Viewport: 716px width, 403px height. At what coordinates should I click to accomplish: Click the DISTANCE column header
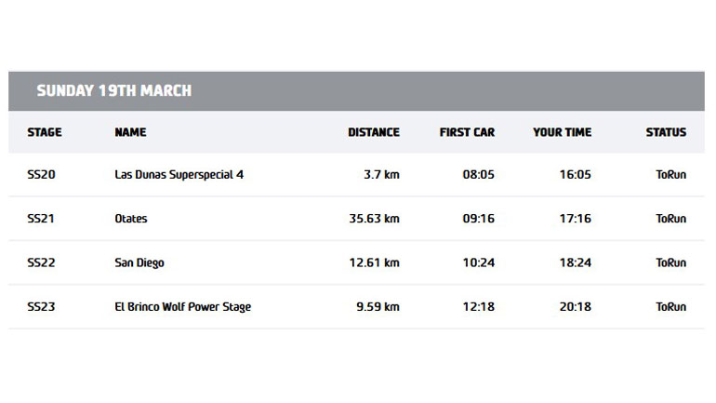coord(374,132)
